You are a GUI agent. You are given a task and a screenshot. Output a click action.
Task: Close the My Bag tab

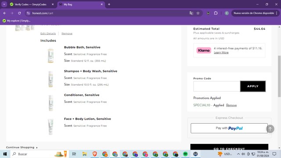coord(101,4)
